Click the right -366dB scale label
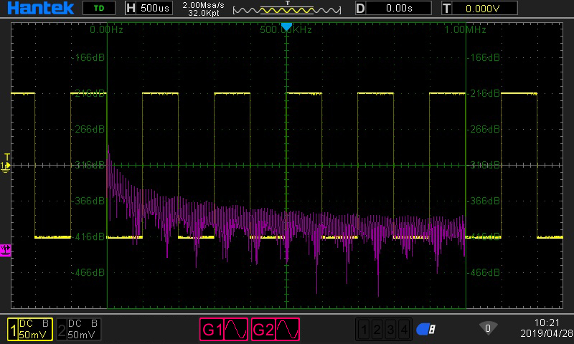 pos(484,201)
